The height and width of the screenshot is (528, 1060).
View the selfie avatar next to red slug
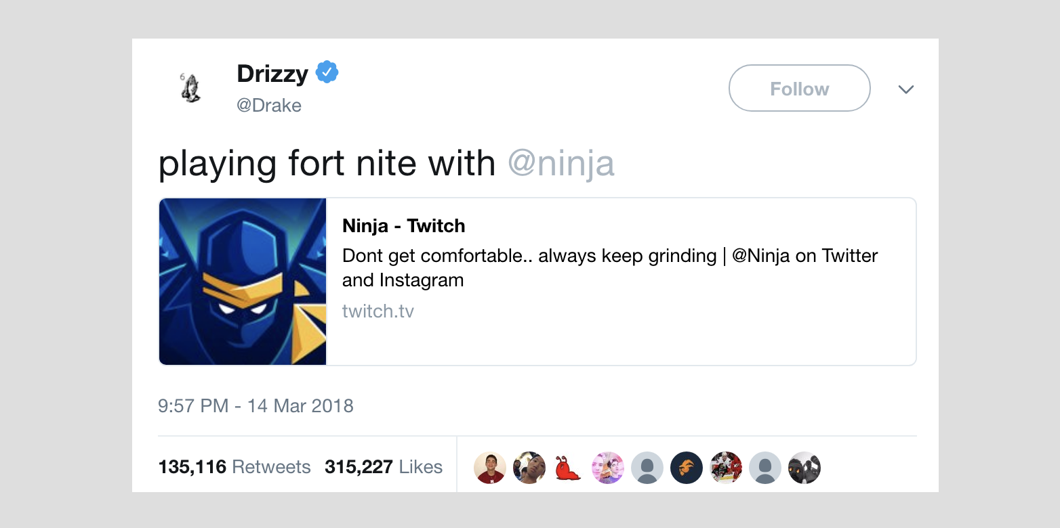click(x=529, y=467)
